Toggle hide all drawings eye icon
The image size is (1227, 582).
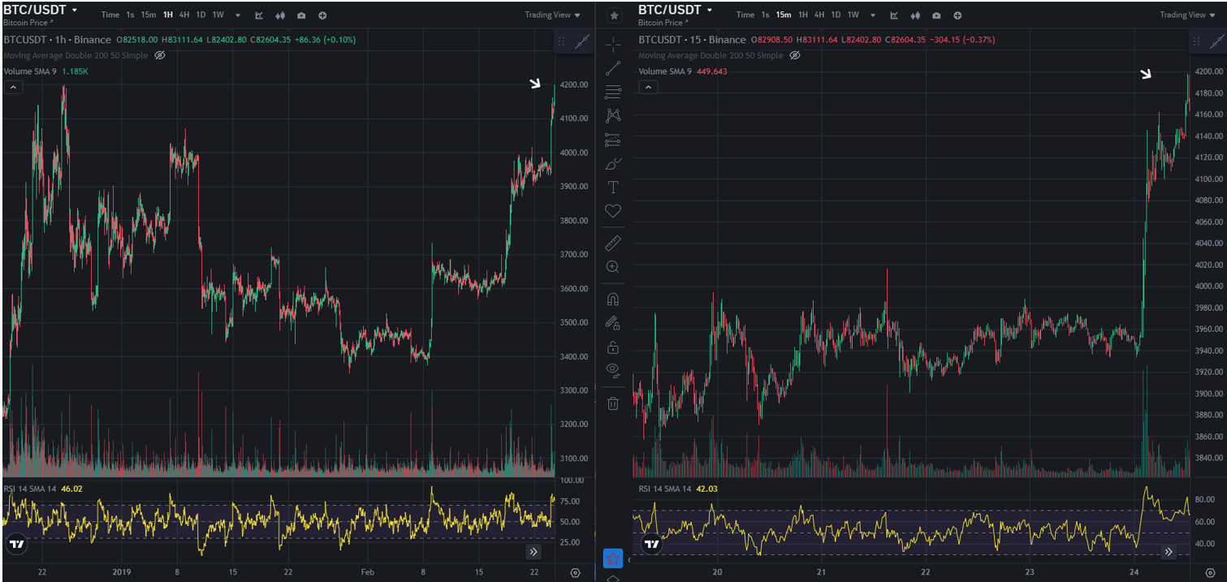pyautogui.click(x=613, y=371)
